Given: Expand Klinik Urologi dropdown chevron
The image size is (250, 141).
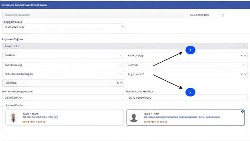Looking at the screenshot, I should pyautogui.click(x=245, y=56).
